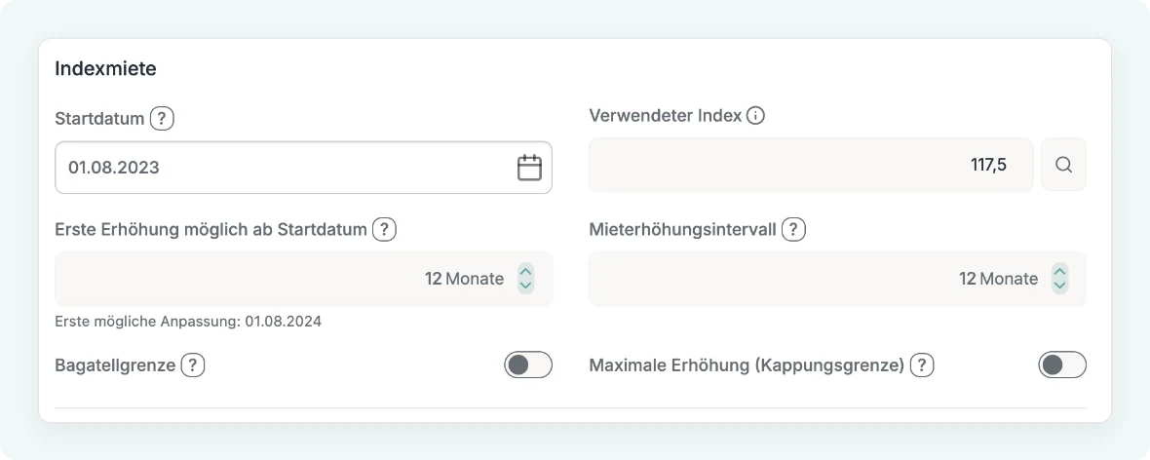Click the Maximale Erhöhung (Kappungsgrenze) label
The image size is (1150, 460).
747,364
